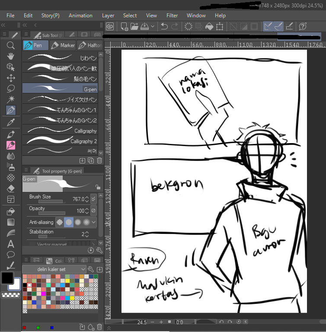Open color set panel menu

(x=26, y=259)
